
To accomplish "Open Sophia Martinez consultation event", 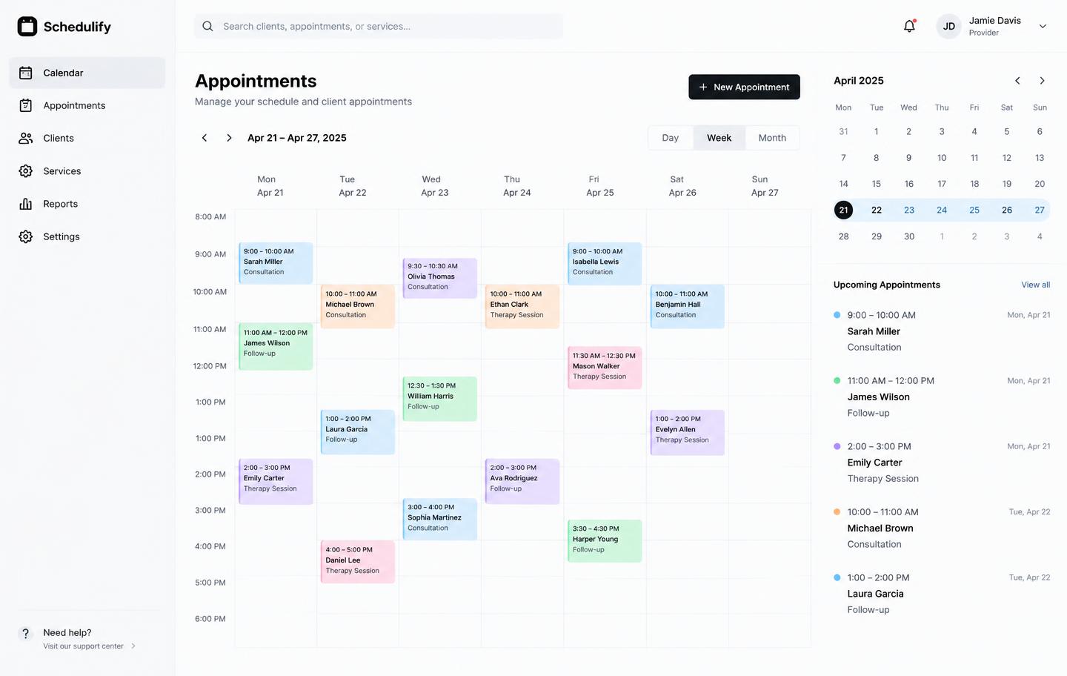I will [x=439, y=519].
